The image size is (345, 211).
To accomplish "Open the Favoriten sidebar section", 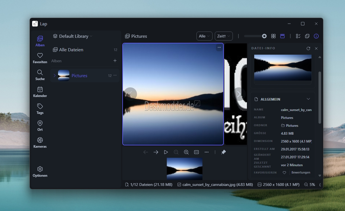I will click(x=40, y=58).
